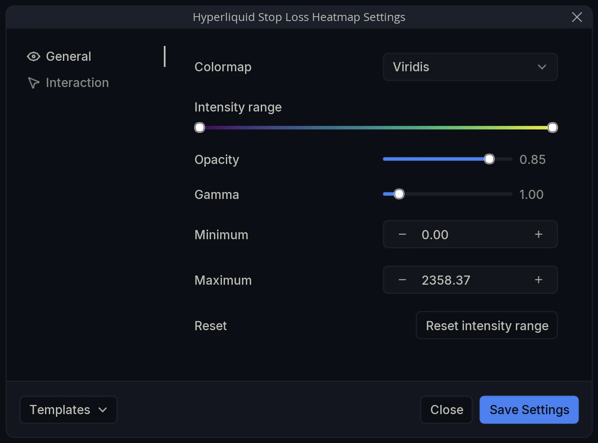The image size is (598, 443).
Task: Click the right handle of Intensity range
Action: point(553,128)
